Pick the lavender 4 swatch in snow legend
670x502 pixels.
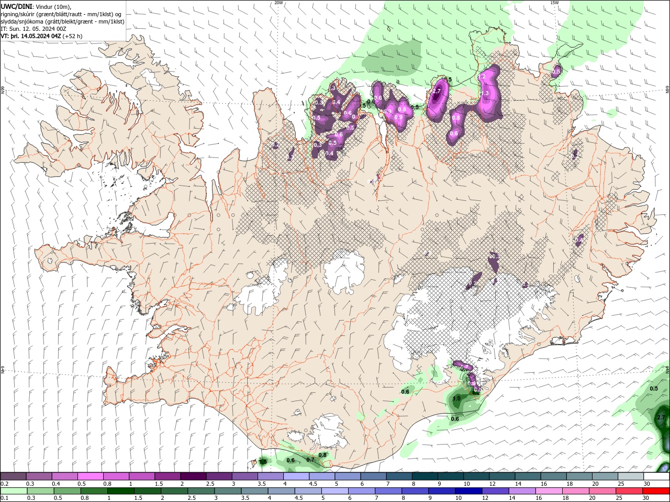click(296, 476)
